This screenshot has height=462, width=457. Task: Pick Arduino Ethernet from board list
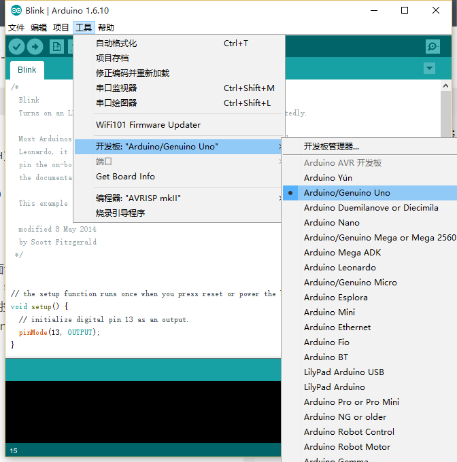pos(370,327)
